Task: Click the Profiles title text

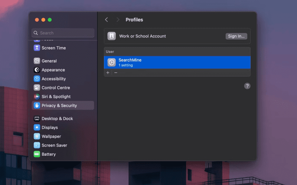Action: point(134,20)
